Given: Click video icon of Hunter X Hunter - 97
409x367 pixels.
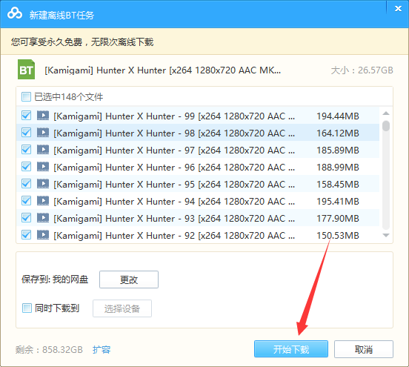Looking at the screenshot, I should coord(43,150).
